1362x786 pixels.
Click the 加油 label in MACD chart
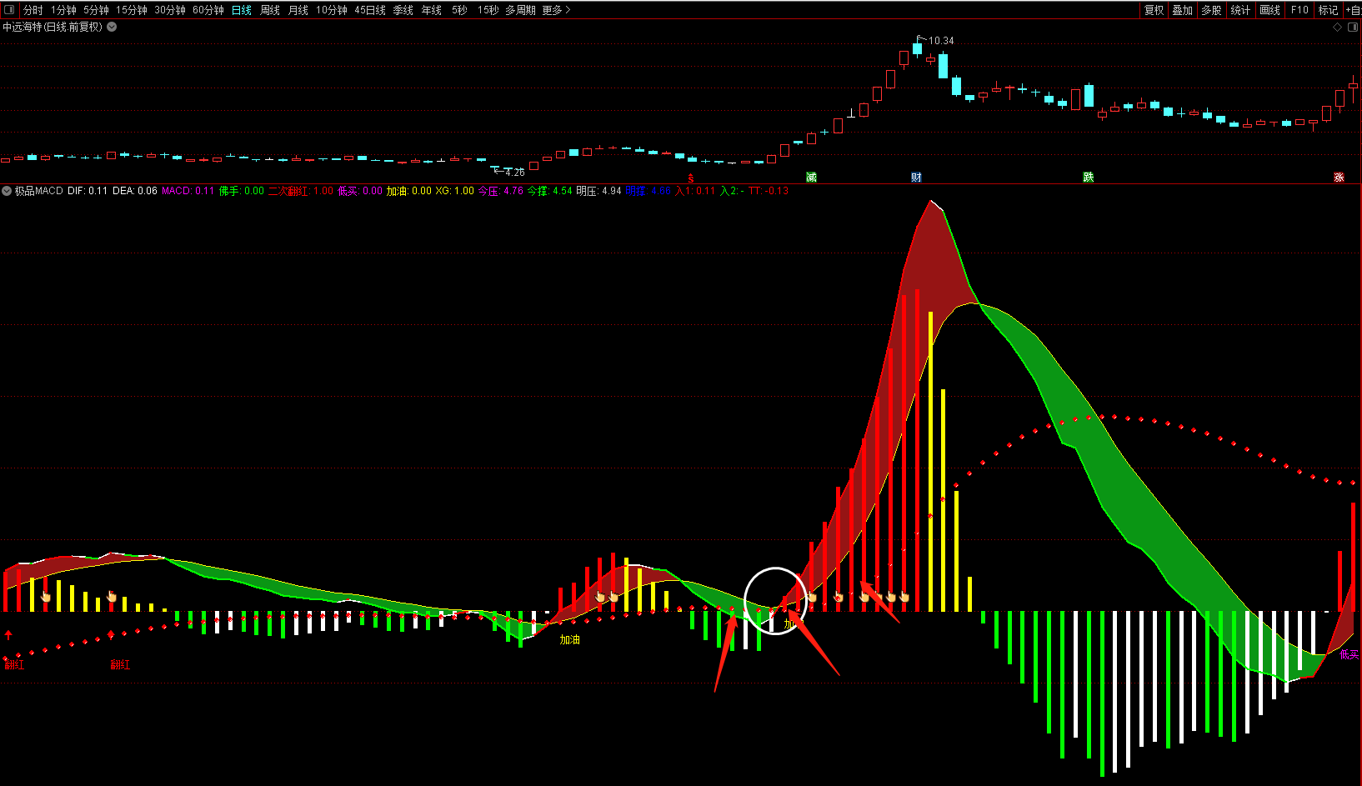pos(569,639)
